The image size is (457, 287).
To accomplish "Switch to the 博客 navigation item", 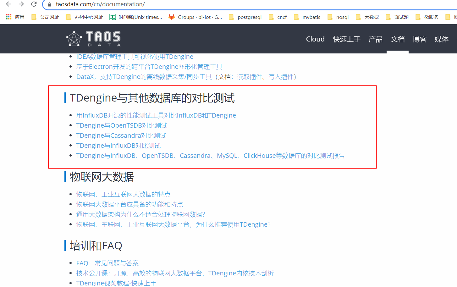I will (x=419, y=39).
